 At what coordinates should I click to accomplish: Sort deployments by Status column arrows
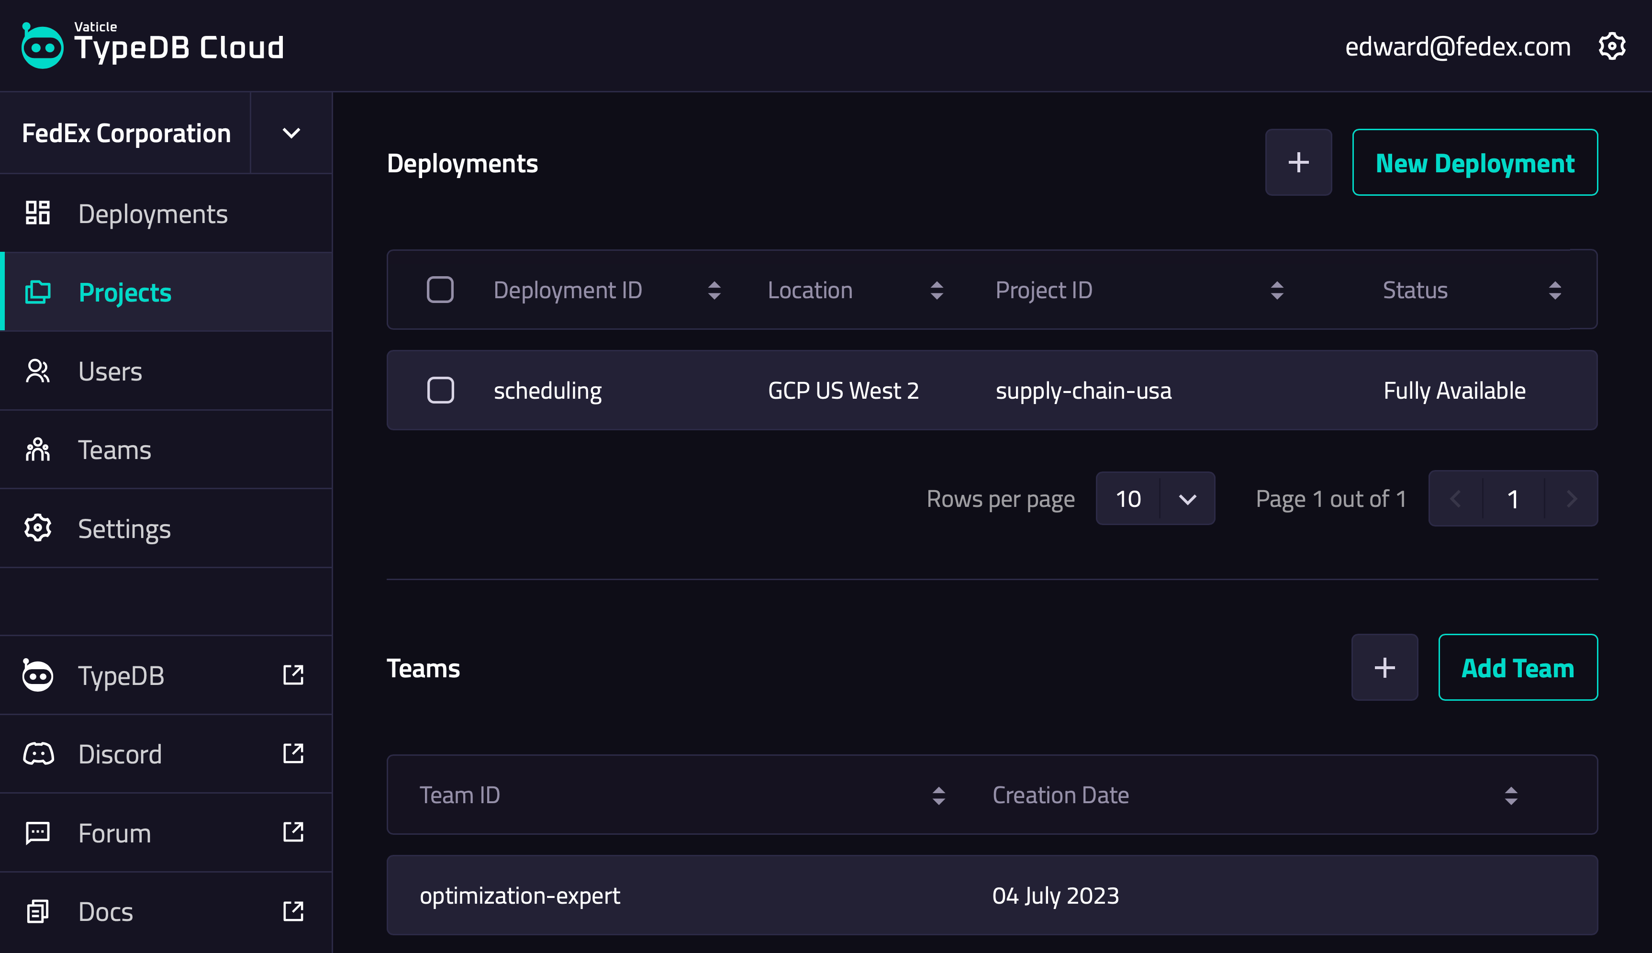tap(1554, 290)
